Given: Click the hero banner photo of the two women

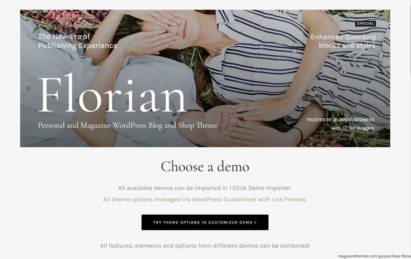Looking at the screenshot, I should point(205,78).
